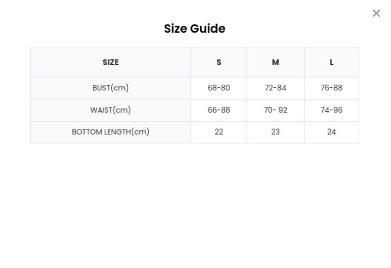Click the 72-84 bust value for M
The height and width of the screenshot is (268, 391).
point(275,88)
